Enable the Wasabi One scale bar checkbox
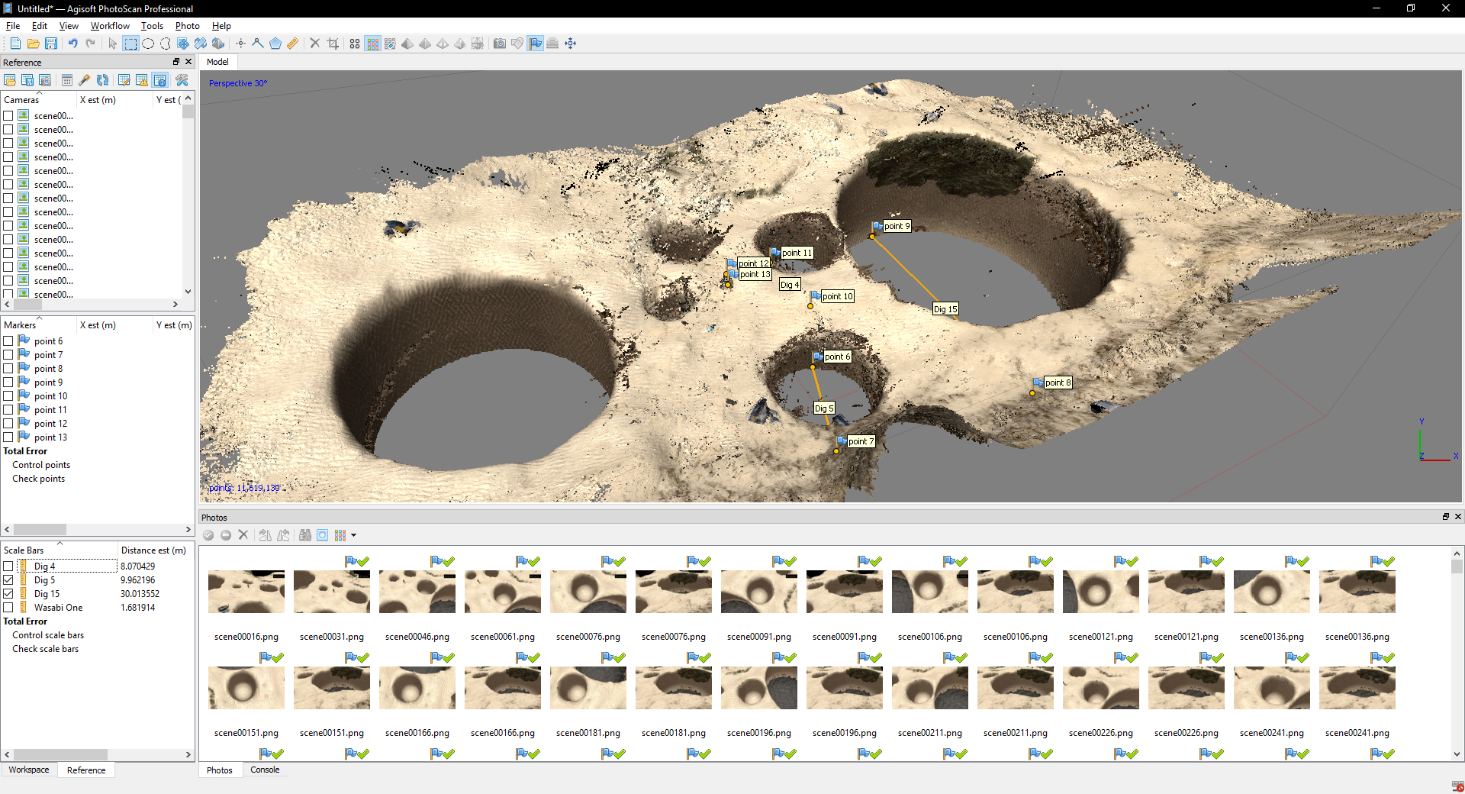Viewport: 1465px width, 794px height. point(8,608)
